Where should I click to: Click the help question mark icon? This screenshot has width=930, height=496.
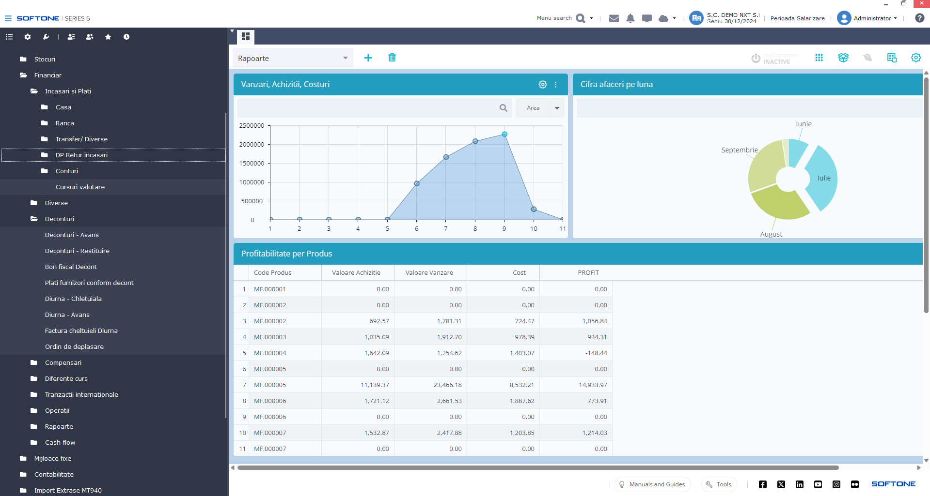tap(919, 18)
